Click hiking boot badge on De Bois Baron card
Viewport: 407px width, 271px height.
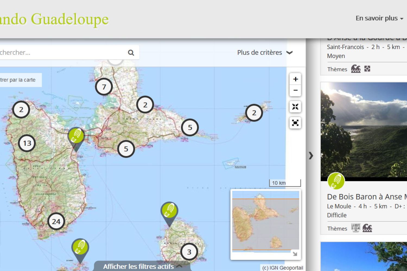pyautogui.click(x=336, y=181)
